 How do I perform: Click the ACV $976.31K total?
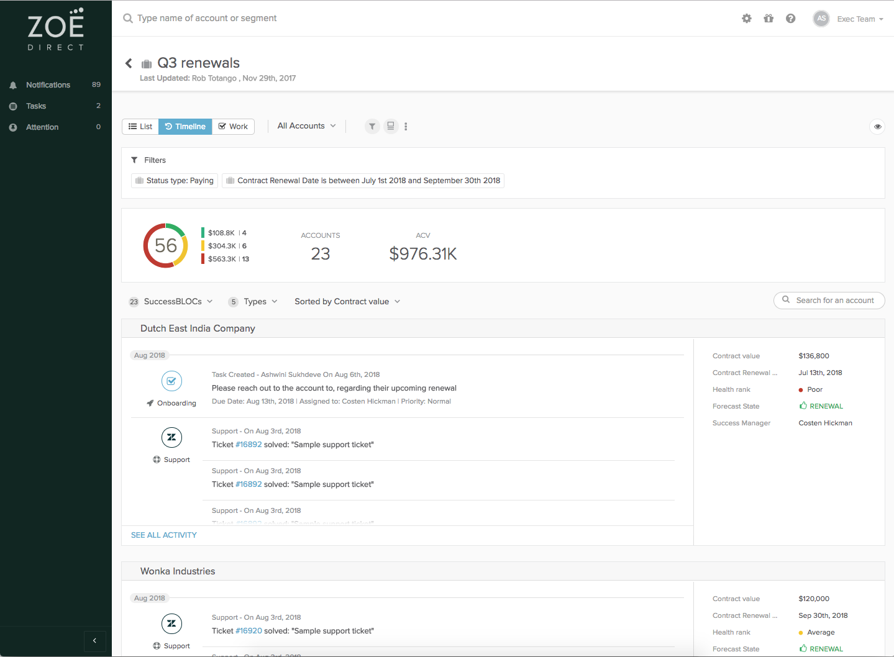click(423, 254)
